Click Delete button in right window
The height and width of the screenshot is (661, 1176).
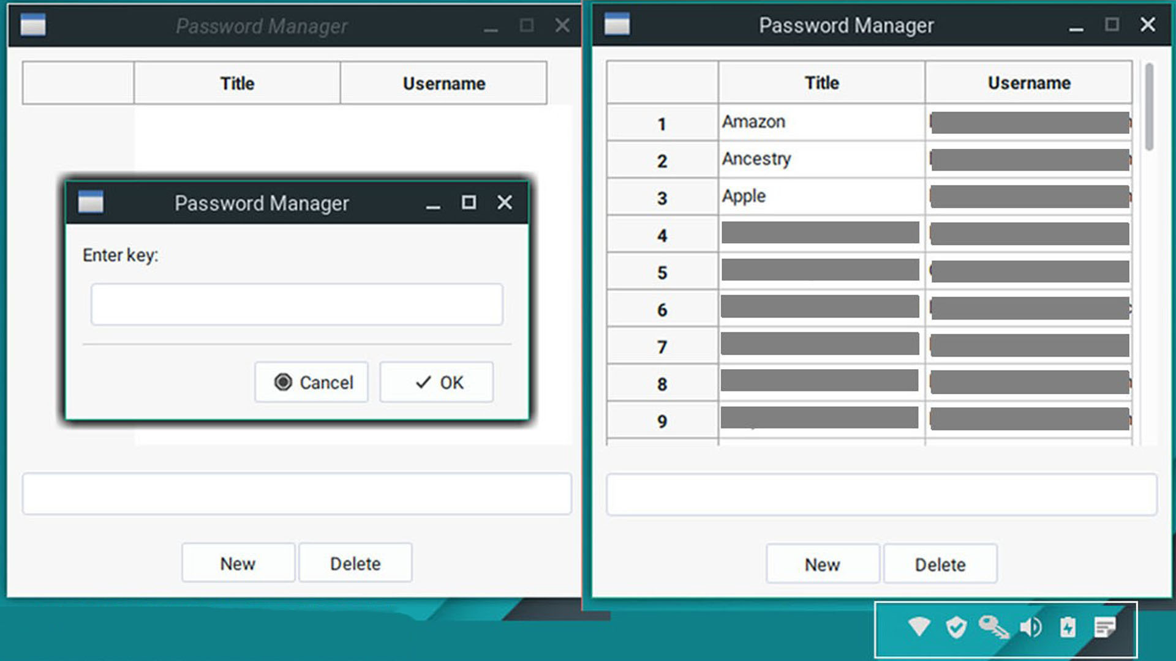tap(940, 564)
